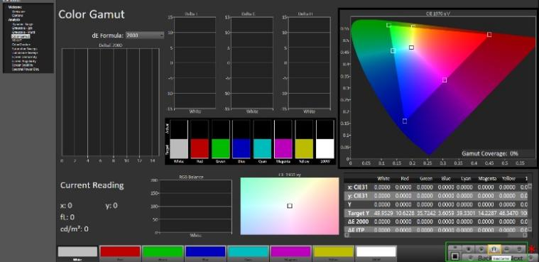Select the Cyan pattern swatch in bottom strip
This screenshot has width=539, height=262.
[x=248, y=251]
